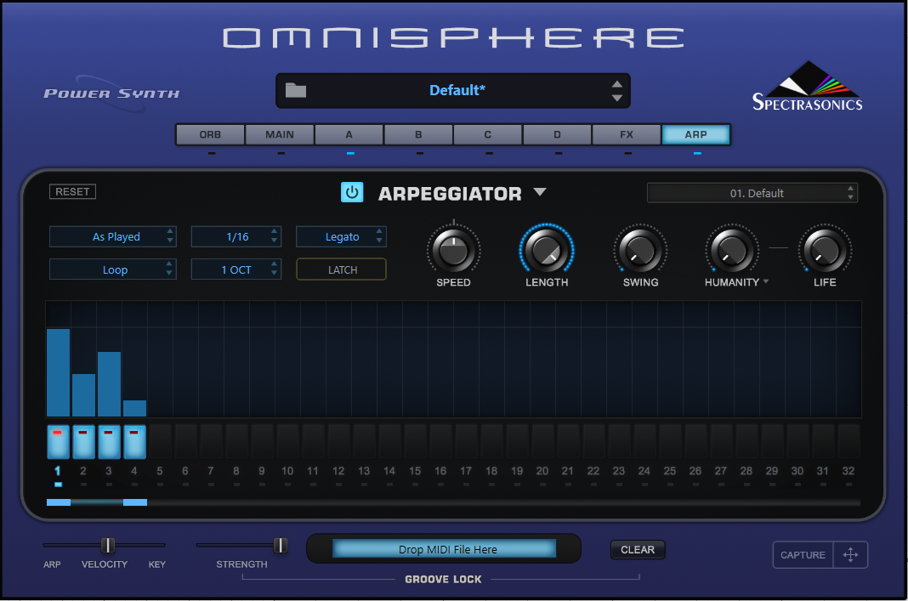Click the Spectrasonics logo
908x601 pixels.
coord(807,88)
